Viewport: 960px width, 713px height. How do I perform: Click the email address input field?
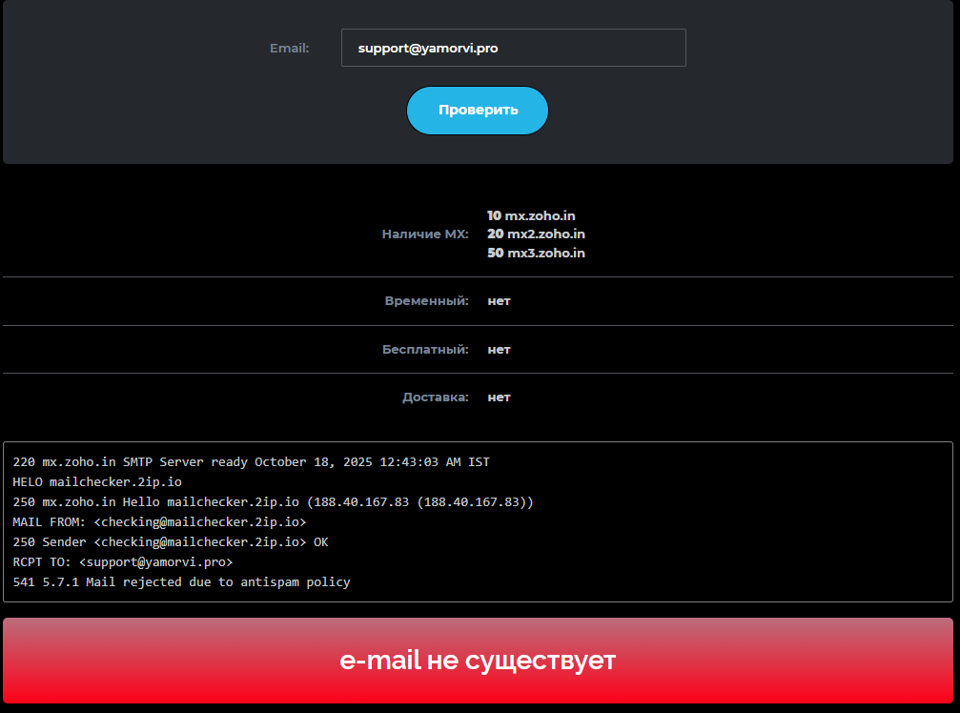[x=513, y=48]
